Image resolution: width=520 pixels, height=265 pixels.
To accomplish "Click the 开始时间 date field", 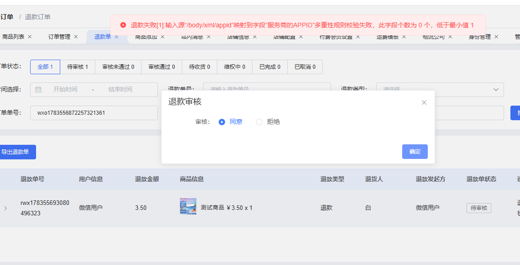I will click(65, 89).
